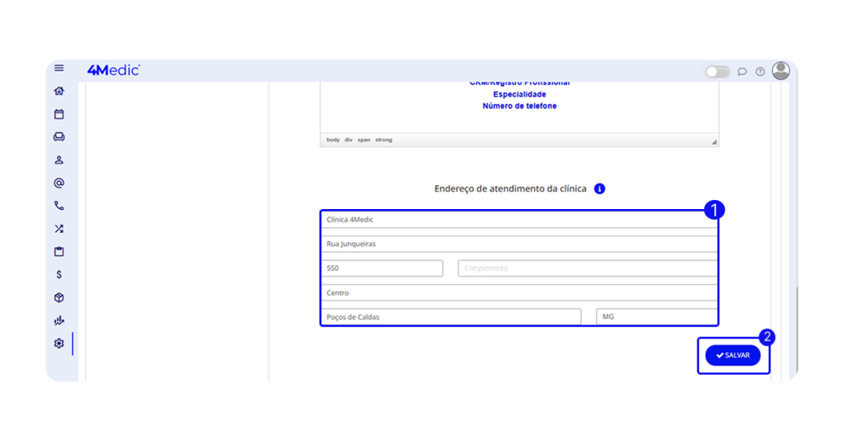Screen dimensions: 843x442
Task: Open the chat bubble icon in header
Action: pyautogui.click(x=742, y=72)
